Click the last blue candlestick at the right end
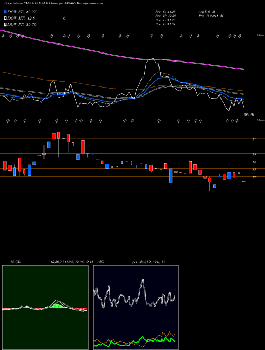 [244, 181]
